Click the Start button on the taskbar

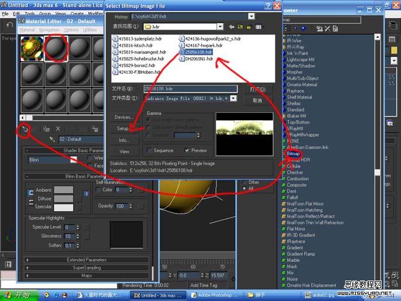[19, 295]
